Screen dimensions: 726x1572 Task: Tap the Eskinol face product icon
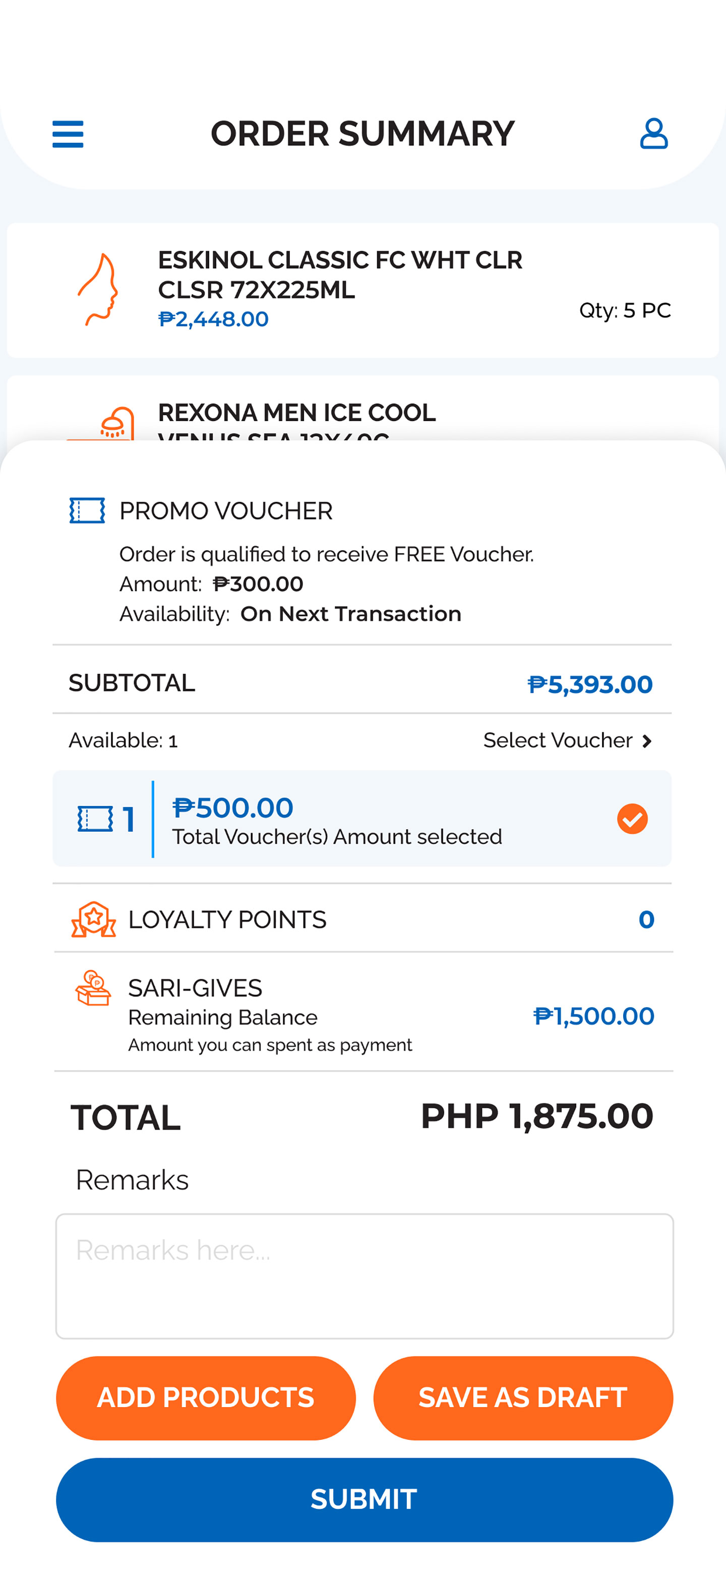[x=98, y=289]
